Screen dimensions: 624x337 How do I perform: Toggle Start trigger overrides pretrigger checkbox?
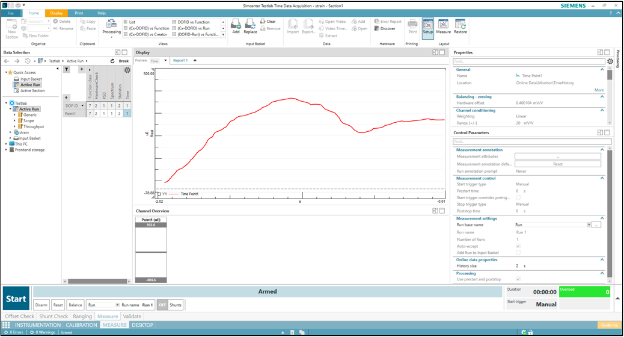click(x=518, y=197)
